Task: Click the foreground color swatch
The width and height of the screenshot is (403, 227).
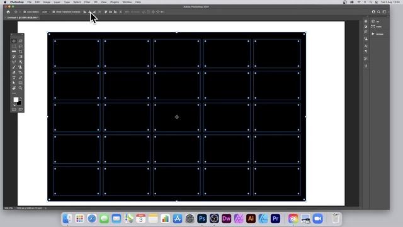Action: point(16,100)
